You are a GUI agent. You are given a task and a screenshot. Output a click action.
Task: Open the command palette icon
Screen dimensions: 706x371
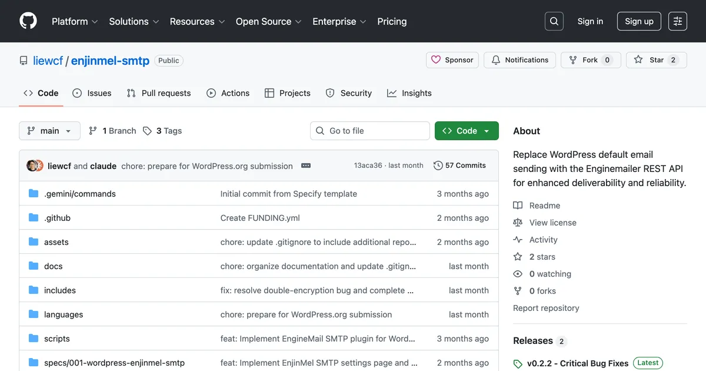[677, 21]
